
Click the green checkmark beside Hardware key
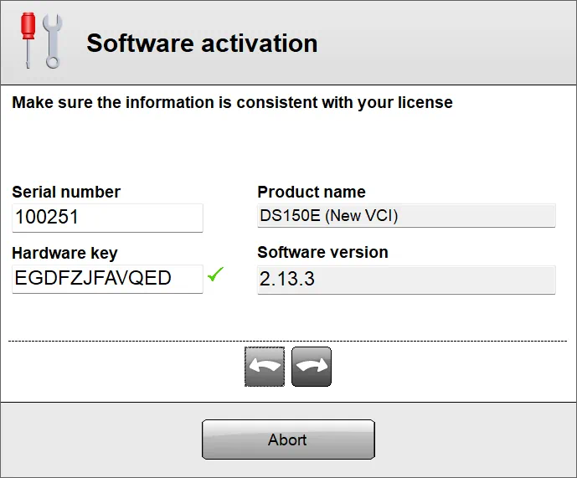pos(215,275)
